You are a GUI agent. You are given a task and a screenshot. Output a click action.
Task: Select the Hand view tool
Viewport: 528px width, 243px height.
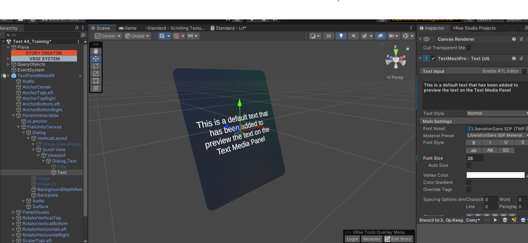click(96, 51)
